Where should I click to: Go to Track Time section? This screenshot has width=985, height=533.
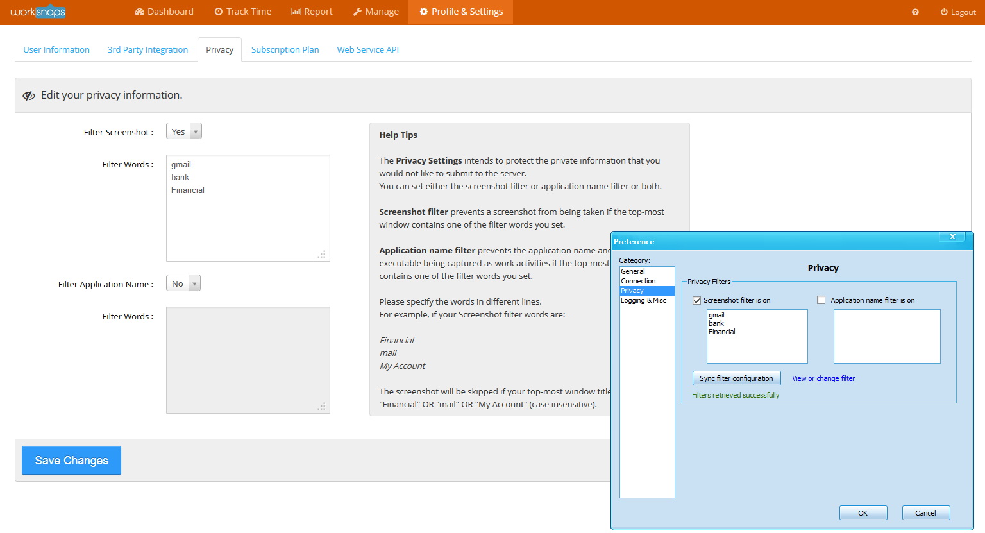[242, 12]
